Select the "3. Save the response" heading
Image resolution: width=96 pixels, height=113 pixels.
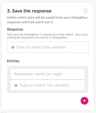coord(29,11)
